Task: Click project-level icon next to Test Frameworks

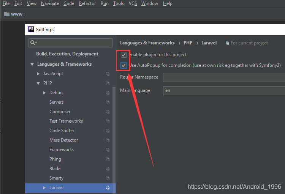Action: pyautogui.click(x=108, y=121)
